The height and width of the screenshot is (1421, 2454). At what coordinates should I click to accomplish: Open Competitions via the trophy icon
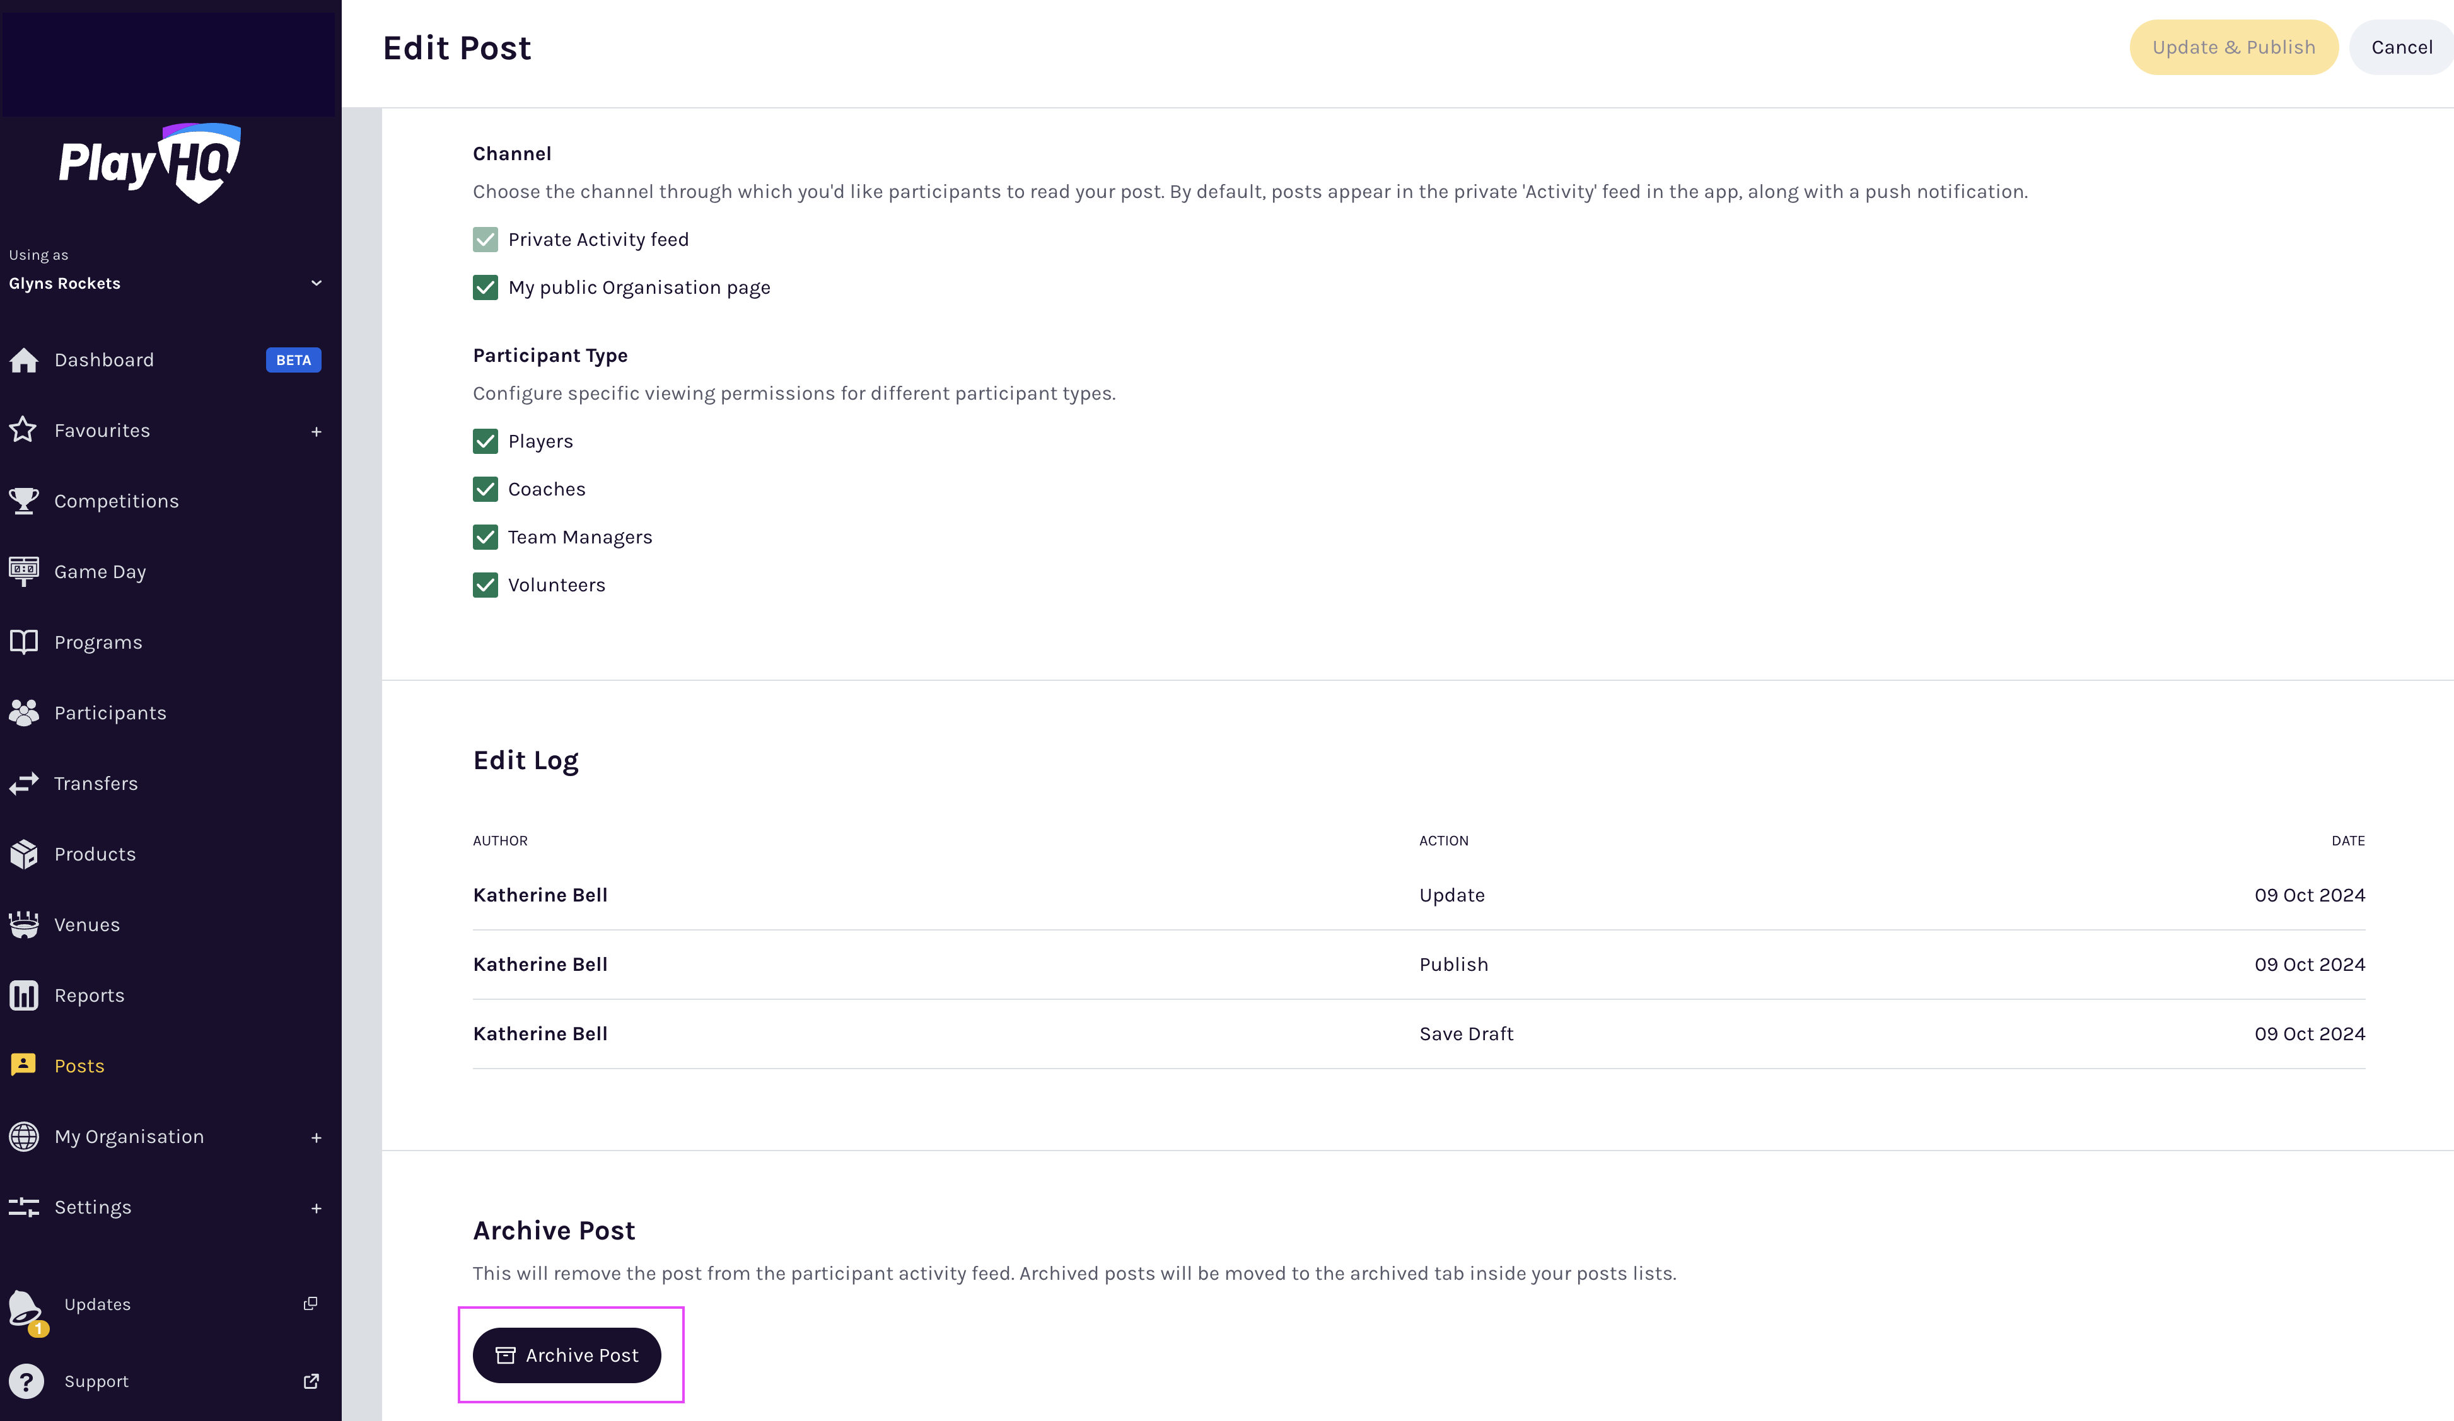point(23,501)
